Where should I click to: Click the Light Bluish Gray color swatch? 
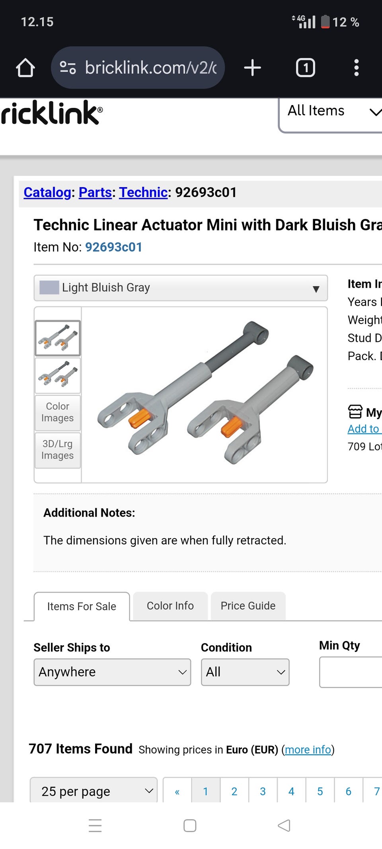[49, 287]
